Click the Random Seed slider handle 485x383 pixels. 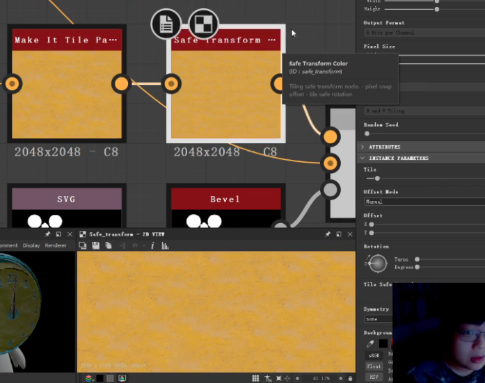[367, 133]
